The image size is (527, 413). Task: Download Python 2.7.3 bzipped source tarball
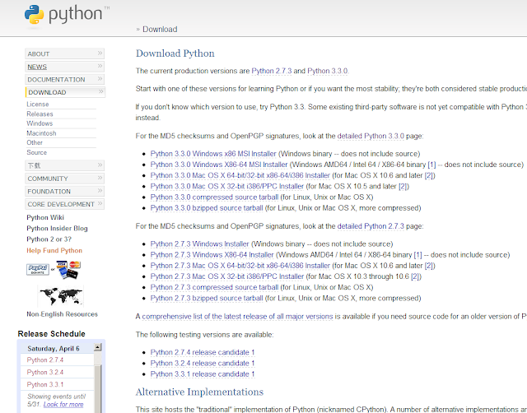click(x=207, y=298)
